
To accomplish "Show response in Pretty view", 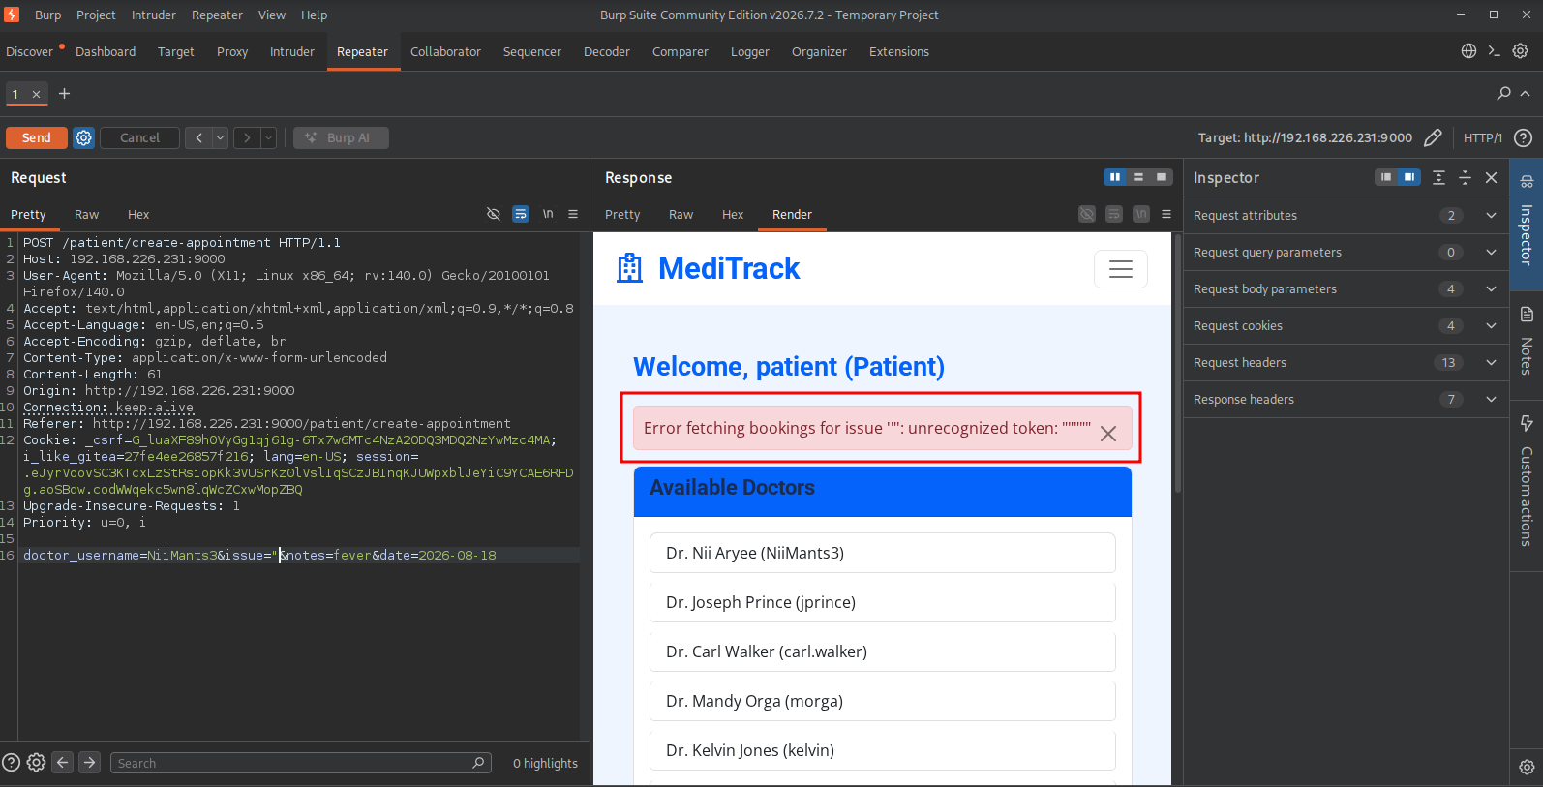I will pyautogui.click(x=622, y=214).
